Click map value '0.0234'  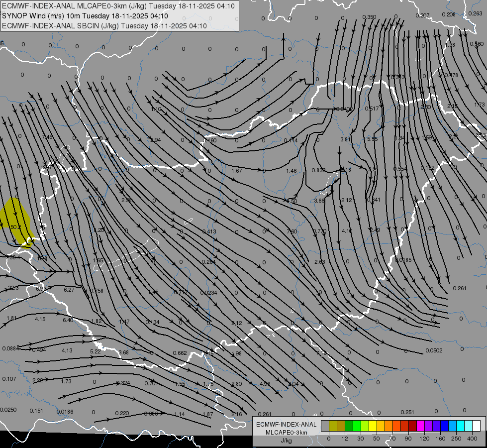[209, 293]
